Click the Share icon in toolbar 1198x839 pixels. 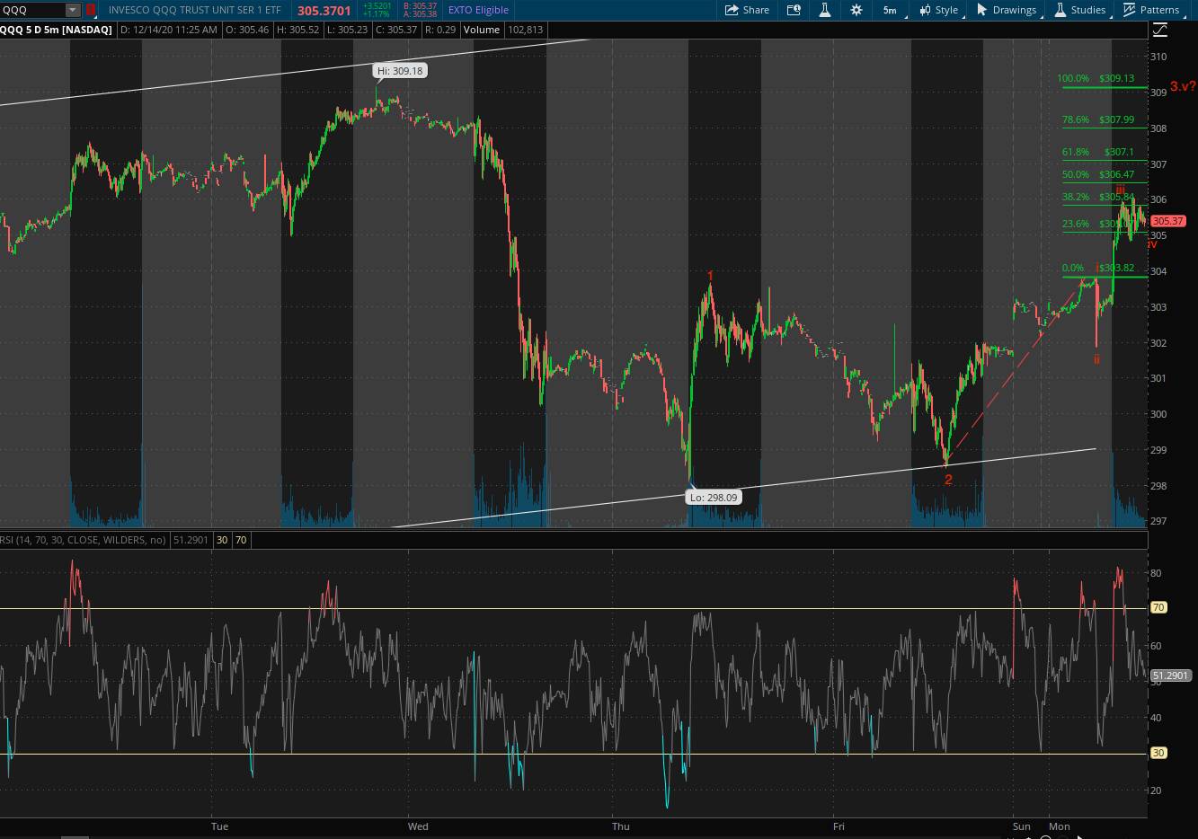732,10
